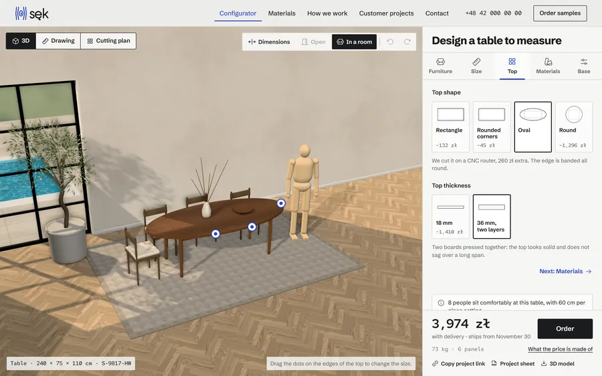Click the sęk logo
Screen dimensions: 602x376
[x=32, y=13]
